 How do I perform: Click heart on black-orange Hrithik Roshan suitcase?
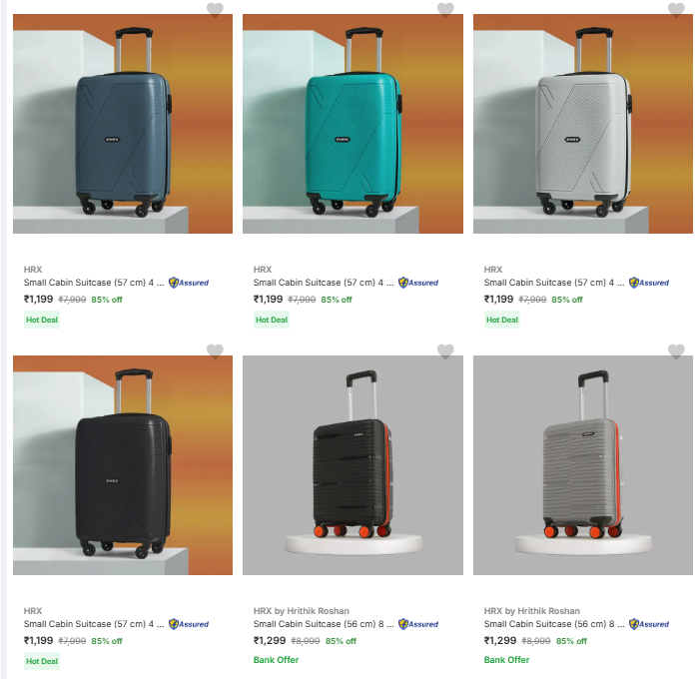click(x=445, y=351)
